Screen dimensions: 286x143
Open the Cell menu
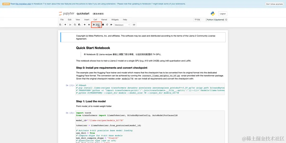[95, 20]
